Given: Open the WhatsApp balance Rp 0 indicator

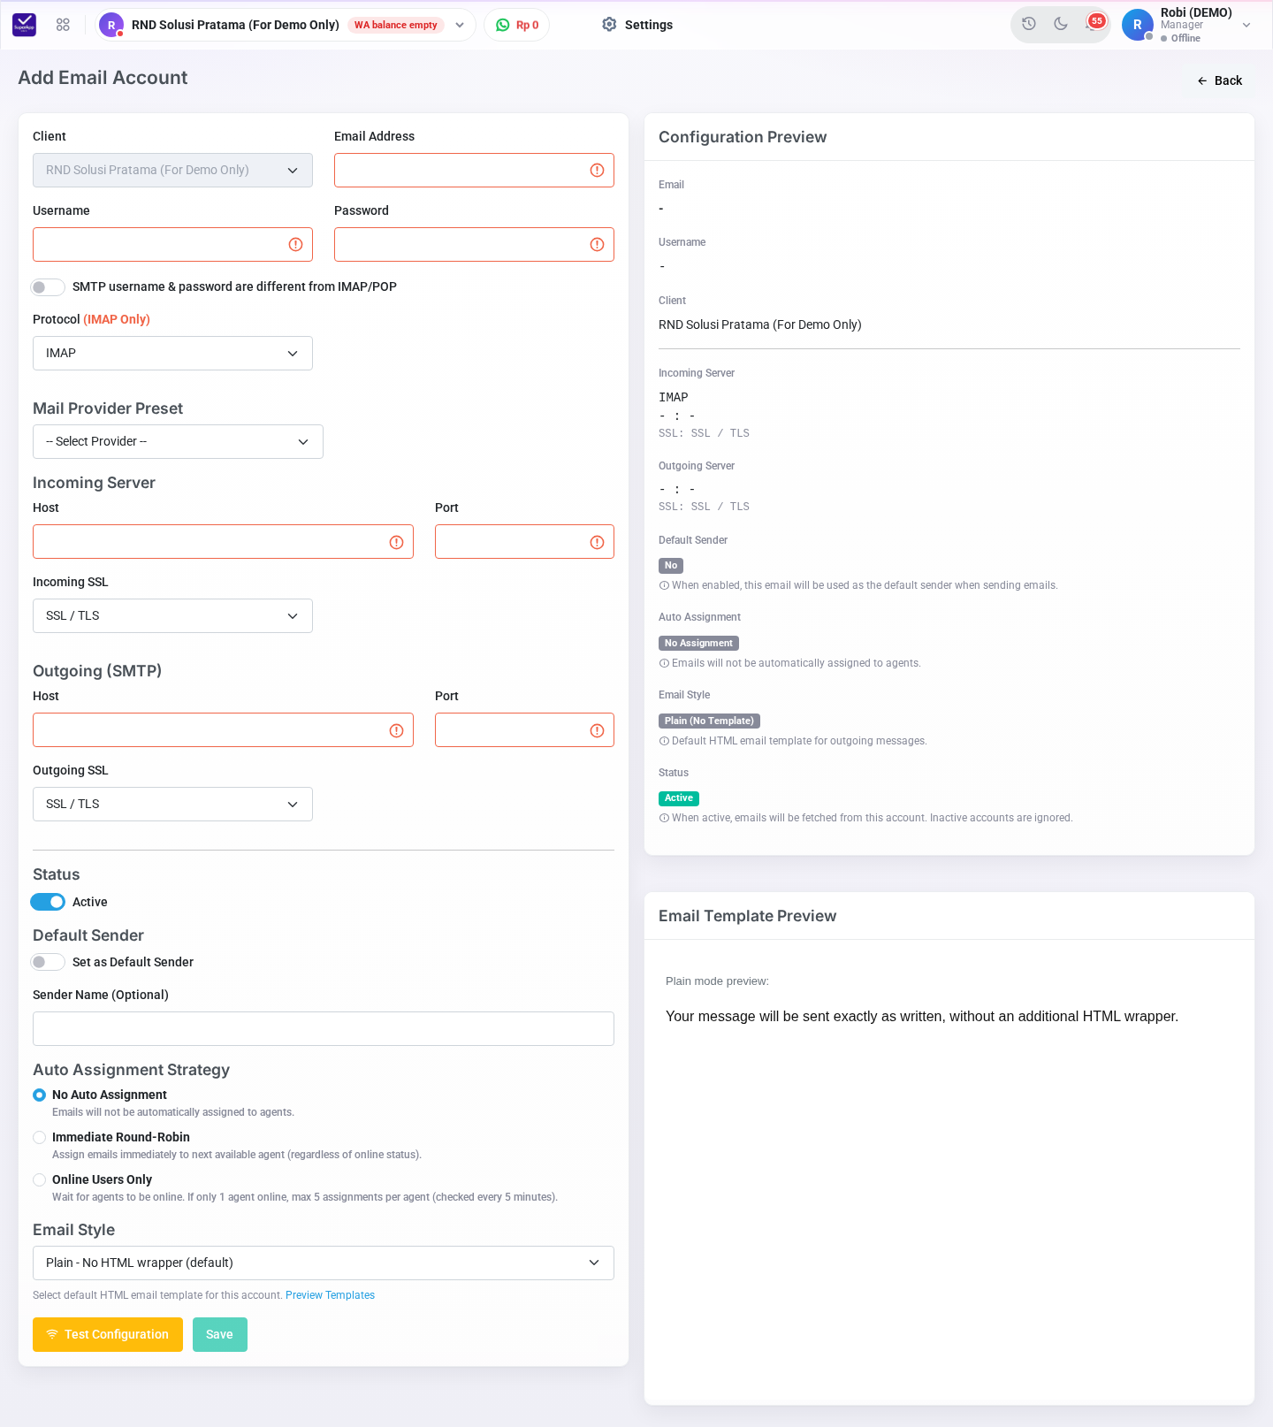Looking at the screenshot, I should tap(517, 25).
